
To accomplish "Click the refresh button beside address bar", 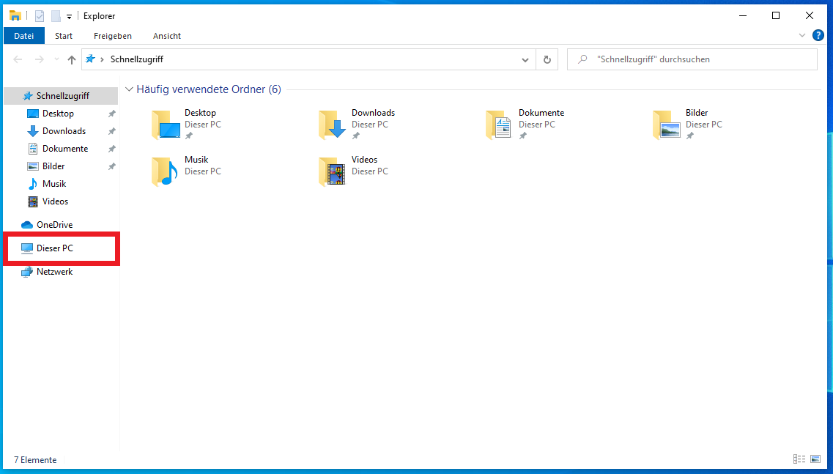I will [547, 59].
